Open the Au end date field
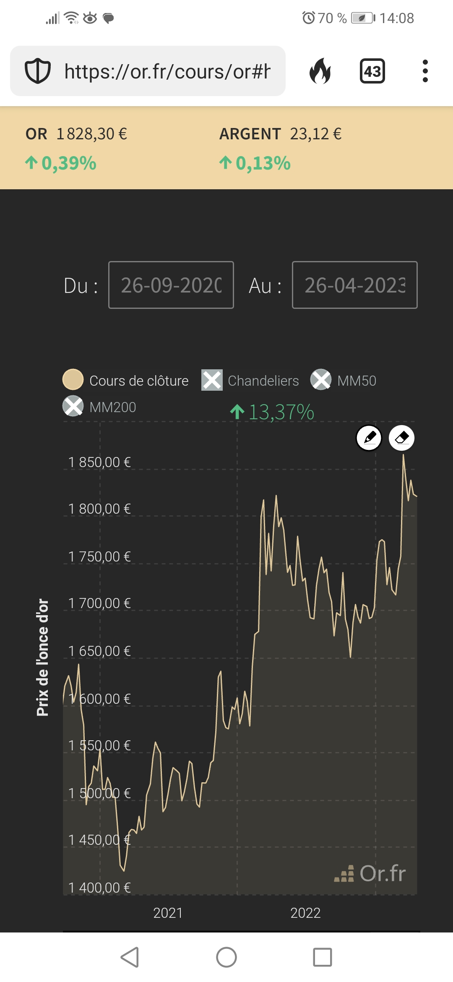 point(355,285)
